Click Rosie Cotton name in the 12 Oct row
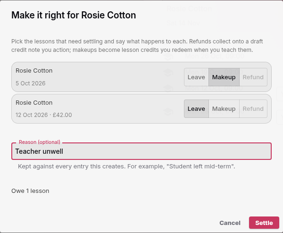The height and width of the screenshot is (233, 283). (34, 103)
